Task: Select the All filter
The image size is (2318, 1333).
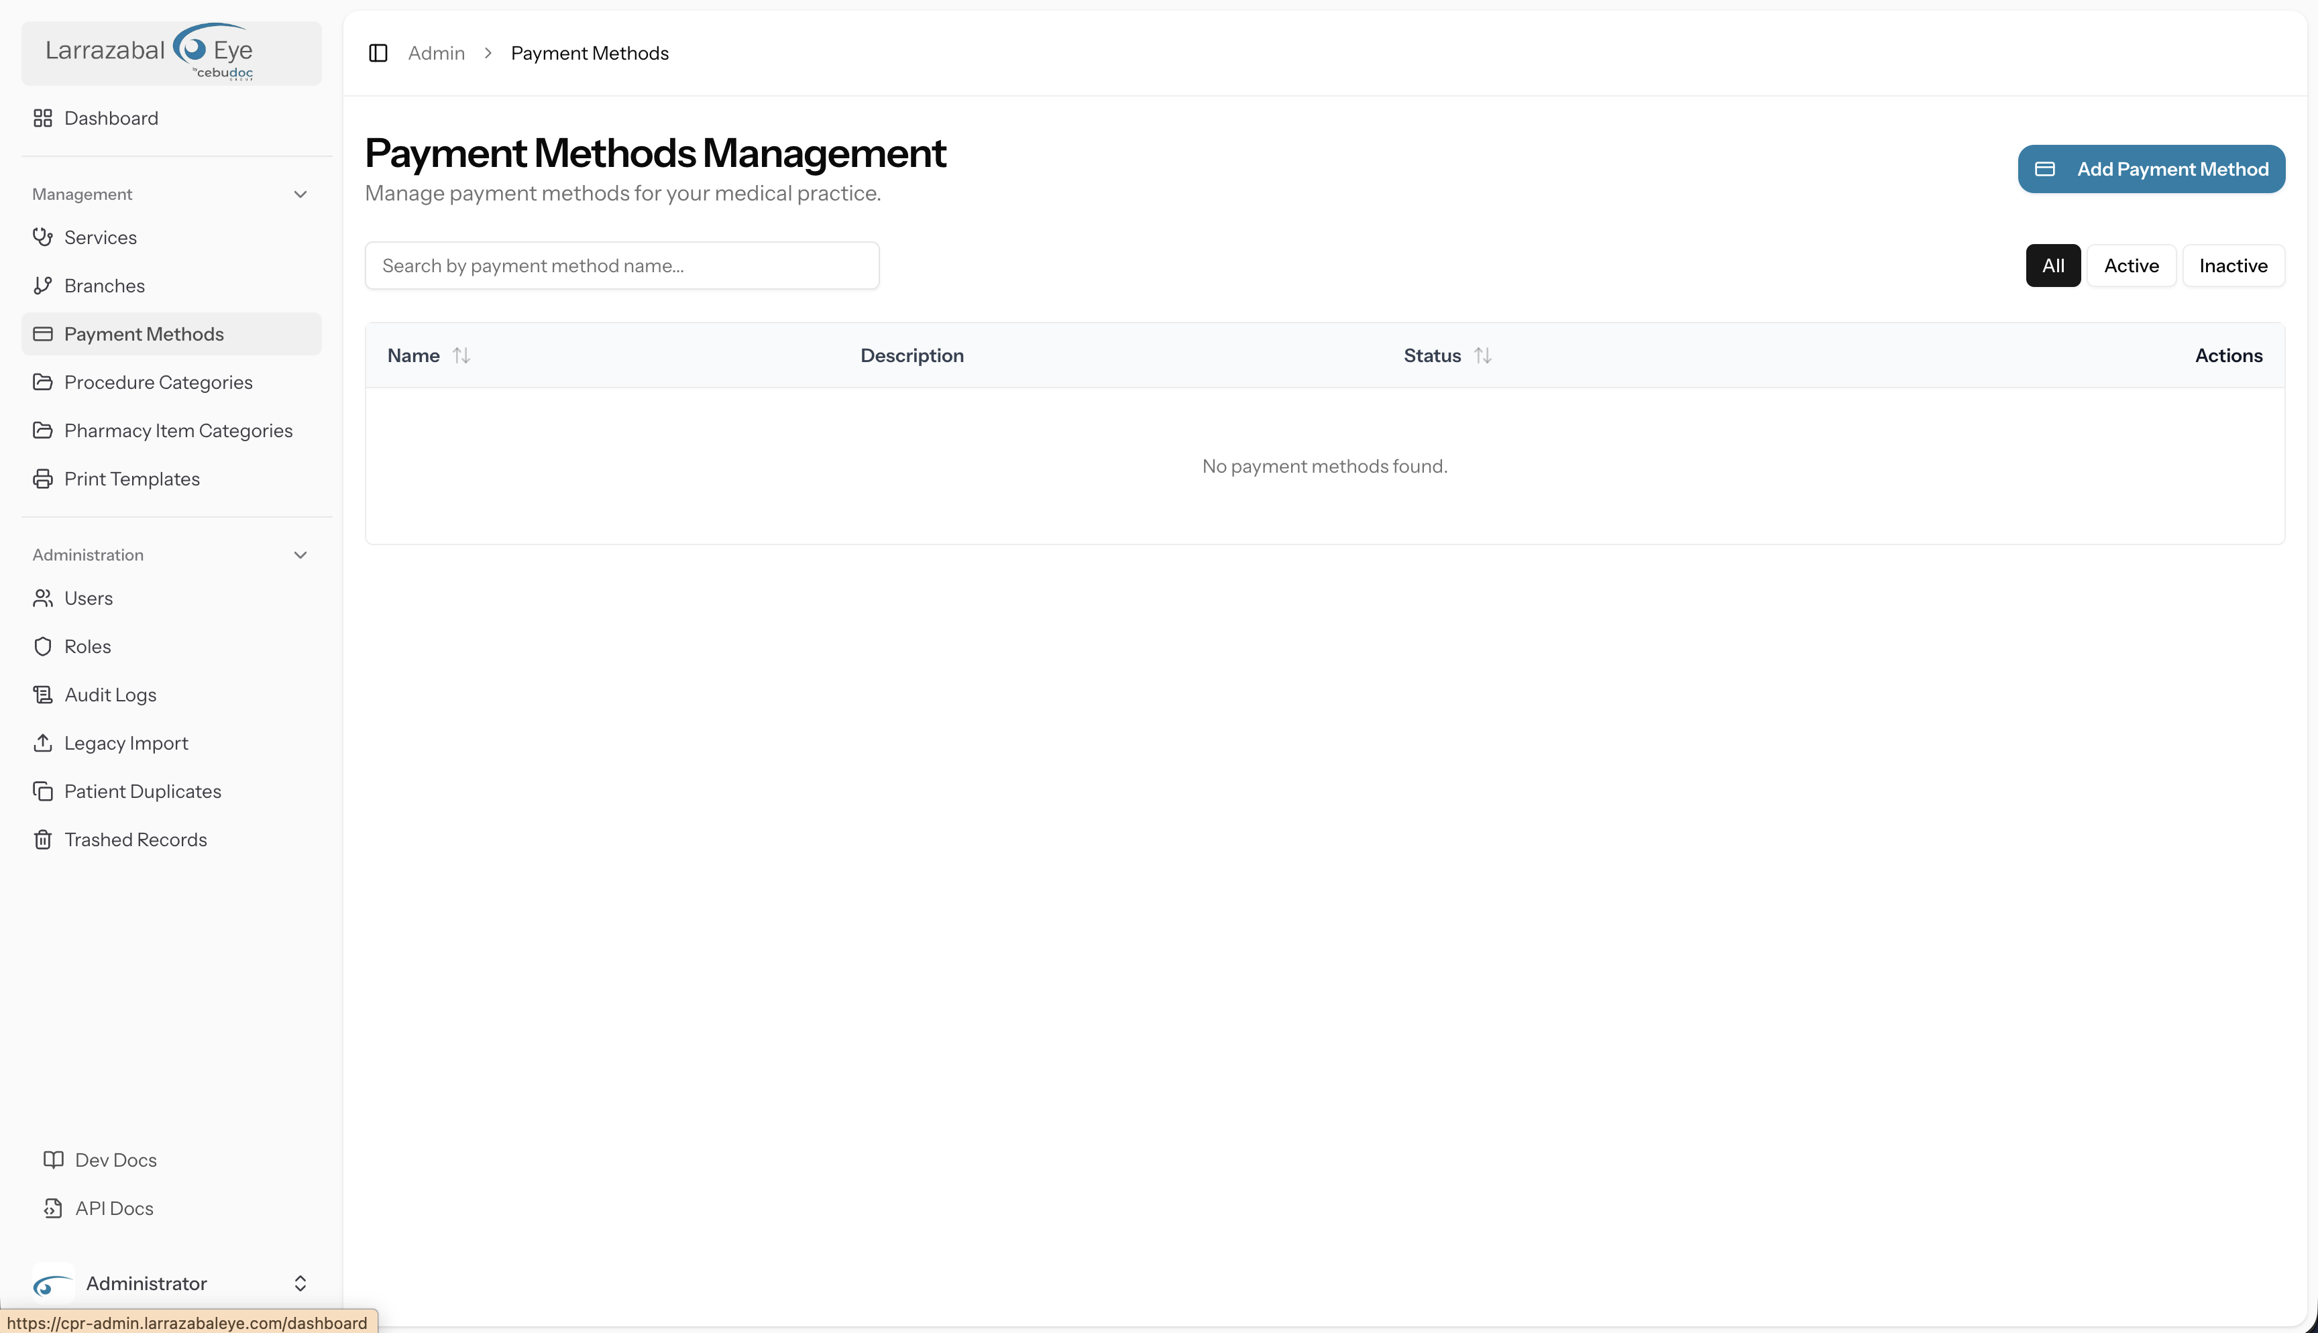Action: coord(2052,266)
